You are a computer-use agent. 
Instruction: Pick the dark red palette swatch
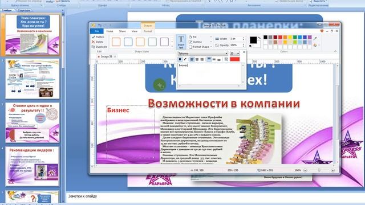(x=275, y=37)
